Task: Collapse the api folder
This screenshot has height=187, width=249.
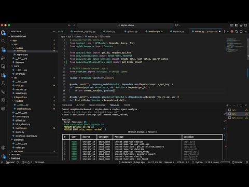Action: point(16,44)
